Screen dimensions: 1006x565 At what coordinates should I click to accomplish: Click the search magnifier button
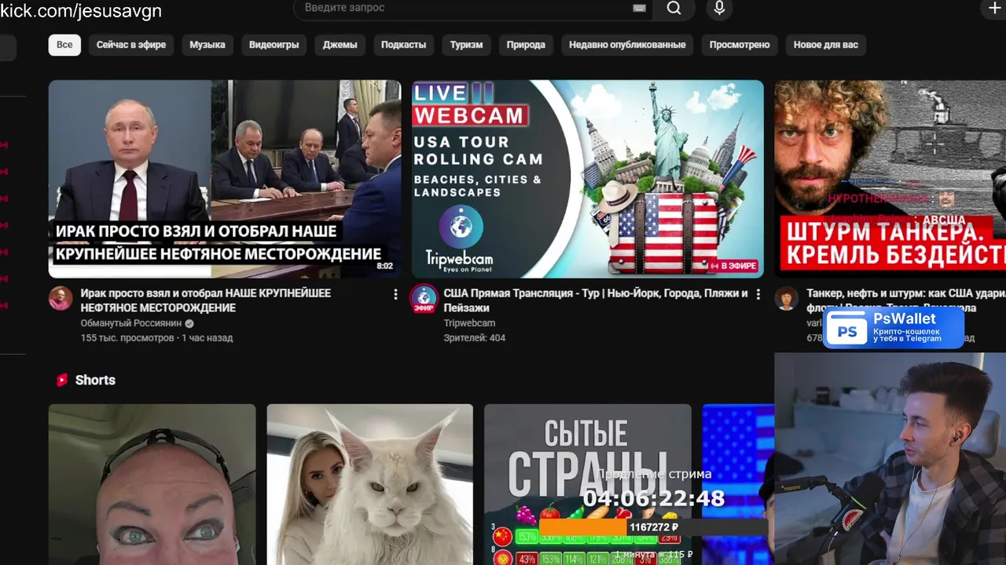click(674, 8)
